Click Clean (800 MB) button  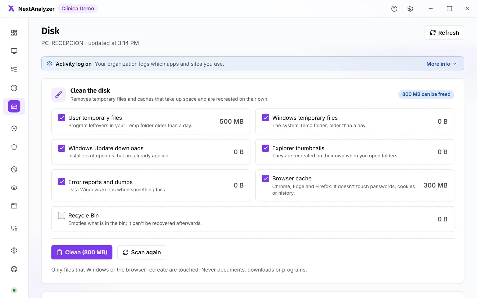[82, 252]
